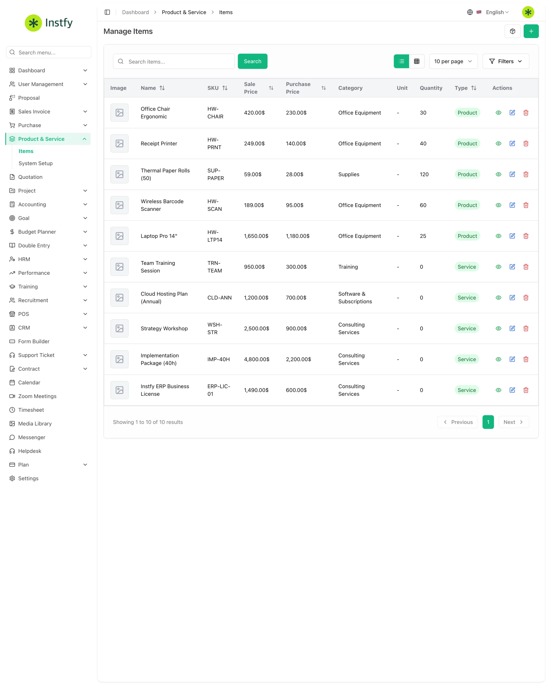548x685 pixels.
Task: Sort table by SKU column
Action: click(225, 88)
